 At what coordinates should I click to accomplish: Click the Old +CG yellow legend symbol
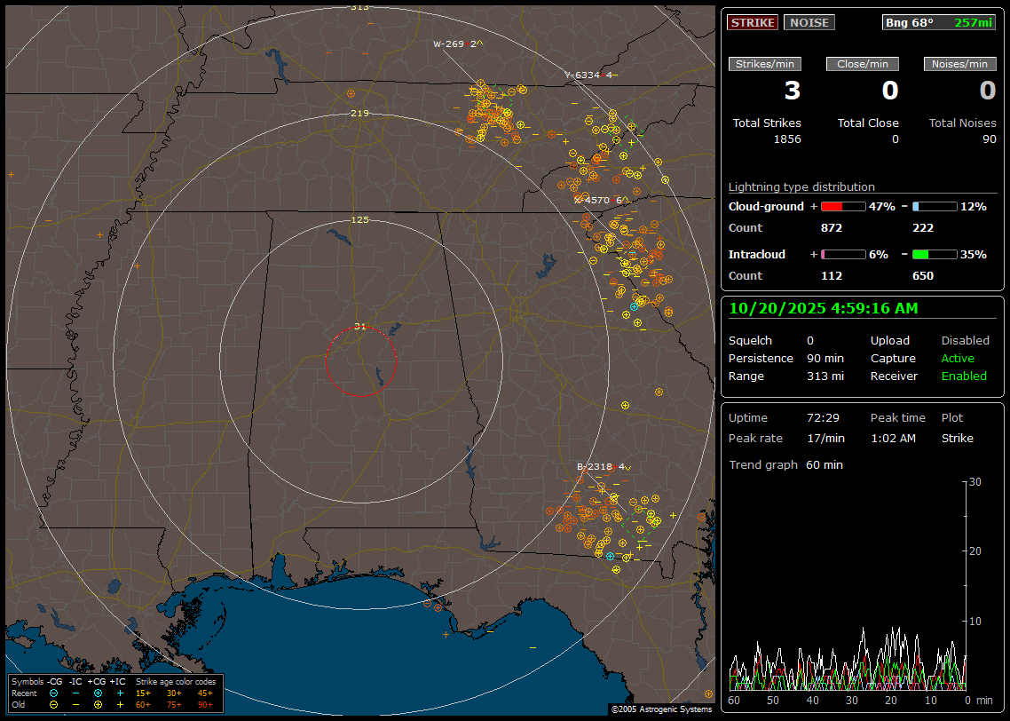(x=98, y=704)
